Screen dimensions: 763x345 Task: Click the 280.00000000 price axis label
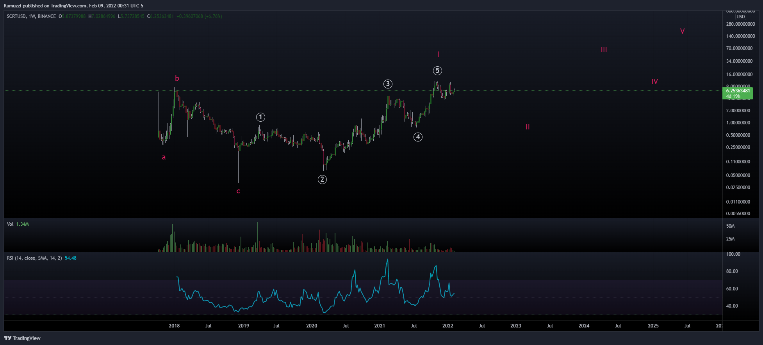tap(740, 24)
